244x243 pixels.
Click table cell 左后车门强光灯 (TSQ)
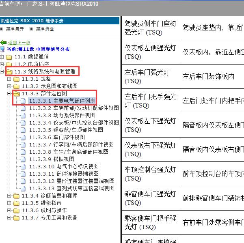point(151,77)
